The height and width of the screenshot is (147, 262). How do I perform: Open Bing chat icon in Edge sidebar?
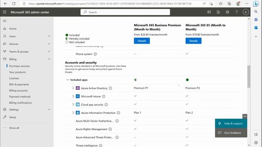click(256, 4)
